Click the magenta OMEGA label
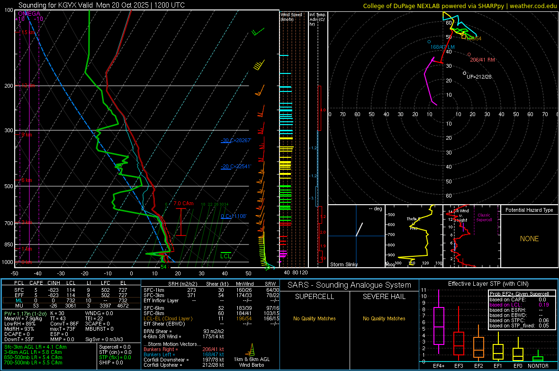The width and height of the screenshot is (559, 371). [29, 14]
